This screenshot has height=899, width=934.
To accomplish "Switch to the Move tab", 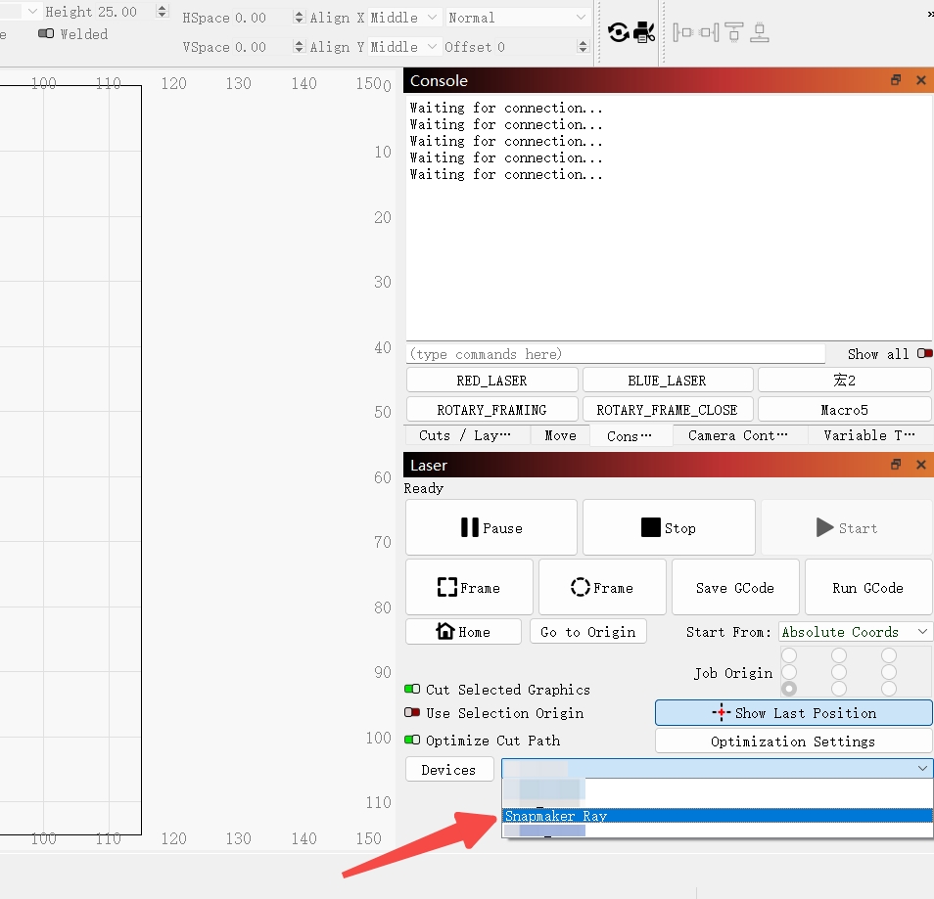I will click(560, 436).
